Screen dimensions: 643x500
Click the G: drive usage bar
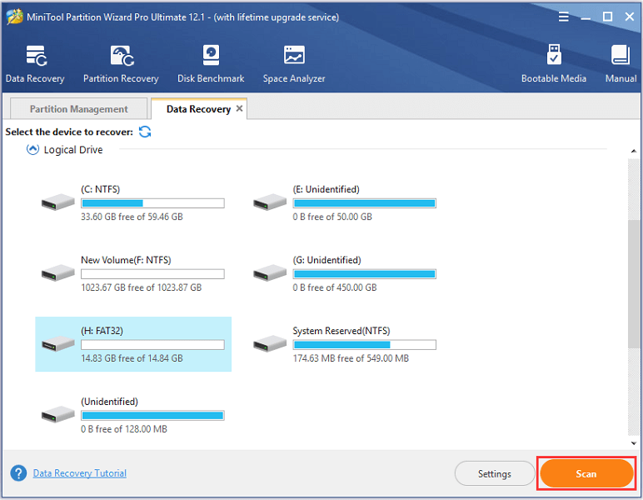[x=365, y=274]
